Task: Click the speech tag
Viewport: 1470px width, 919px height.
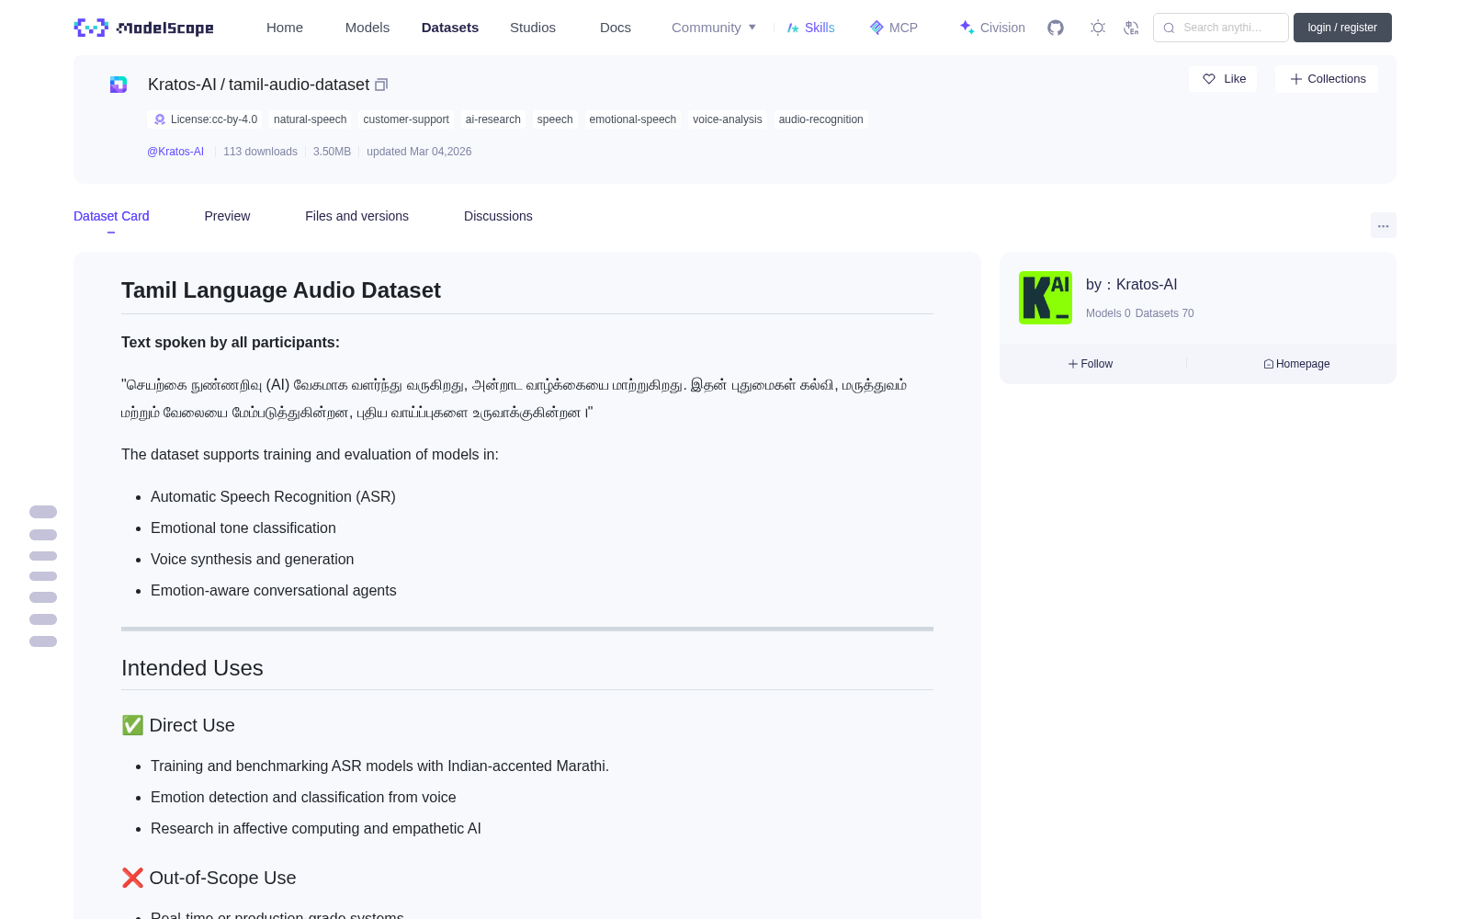Action: point(555,119)
